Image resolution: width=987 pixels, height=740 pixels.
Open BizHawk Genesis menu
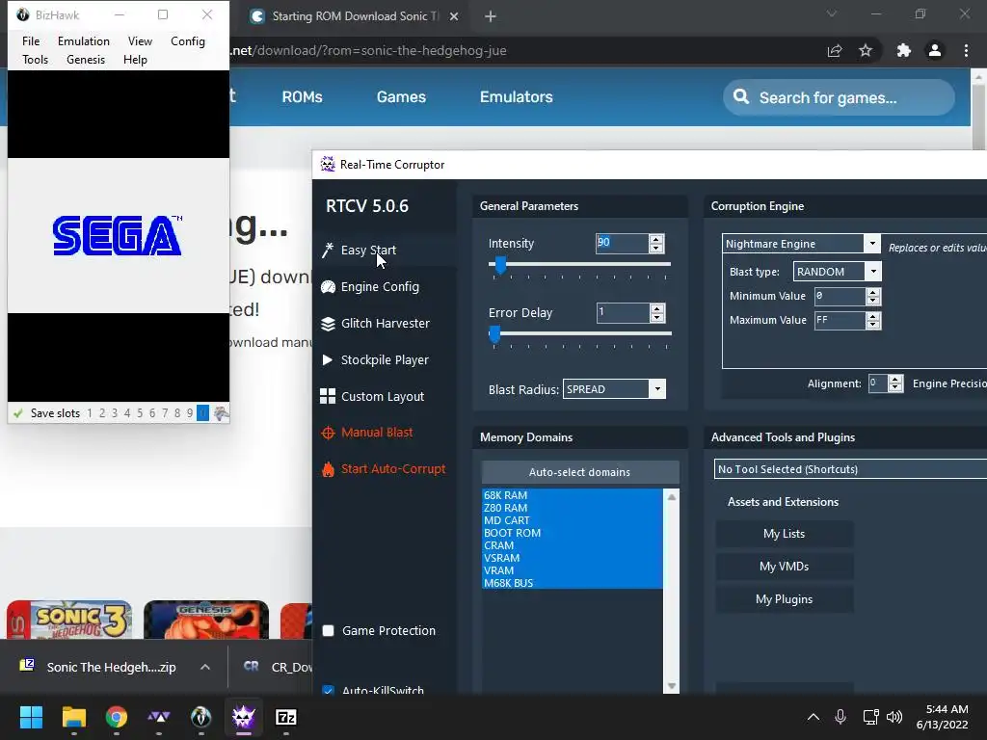pyautogui.click(x=86, y=59)
